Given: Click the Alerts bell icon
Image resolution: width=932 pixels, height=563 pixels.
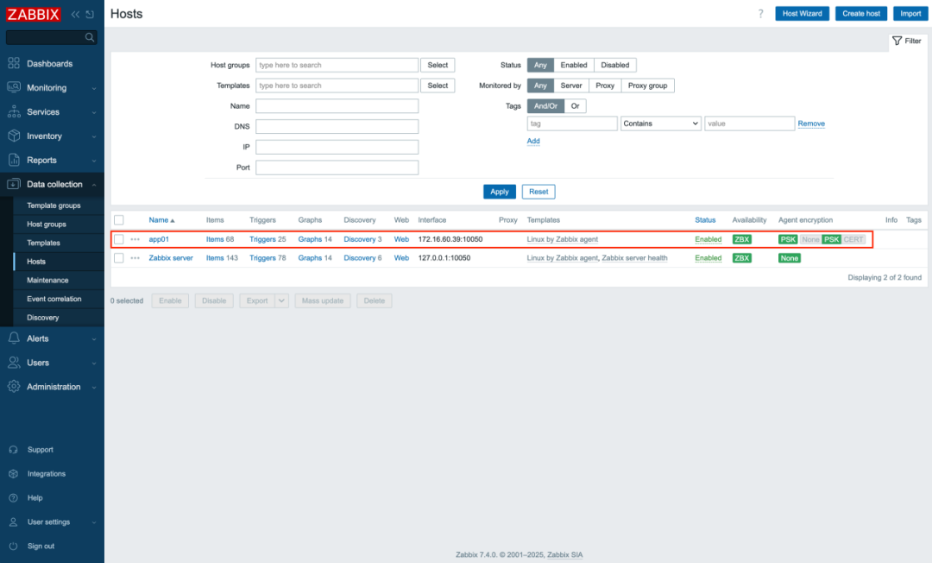Looking at the screenshot, I should [14, 338].
